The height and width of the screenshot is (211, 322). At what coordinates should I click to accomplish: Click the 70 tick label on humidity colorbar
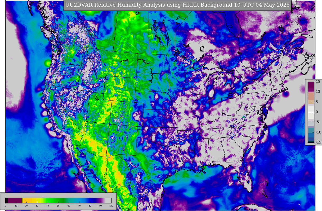pyautogui.click(x=79, y=205)
